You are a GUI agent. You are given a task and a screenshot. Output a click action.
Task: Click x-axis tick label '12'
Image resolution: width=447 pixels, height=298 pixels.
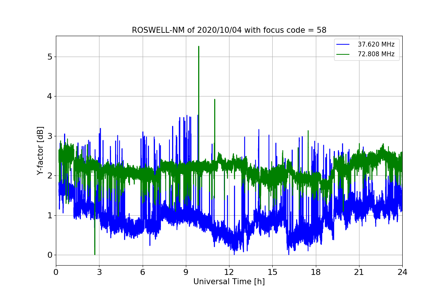tap(229, 272)
